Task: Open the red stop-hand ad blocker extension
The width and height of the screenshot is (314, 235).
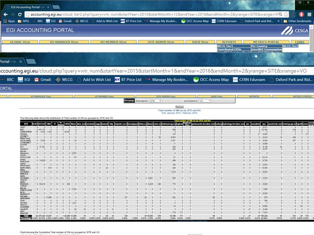Action: (x=301, y=14)
